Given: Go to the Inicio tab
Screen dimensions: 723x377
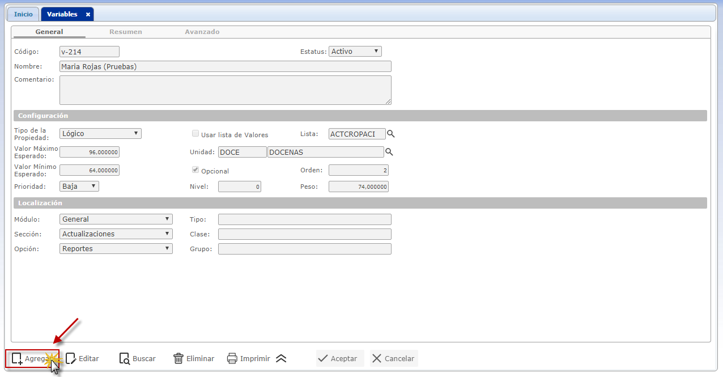Looking at the screenshot, I should click(23, 14).
